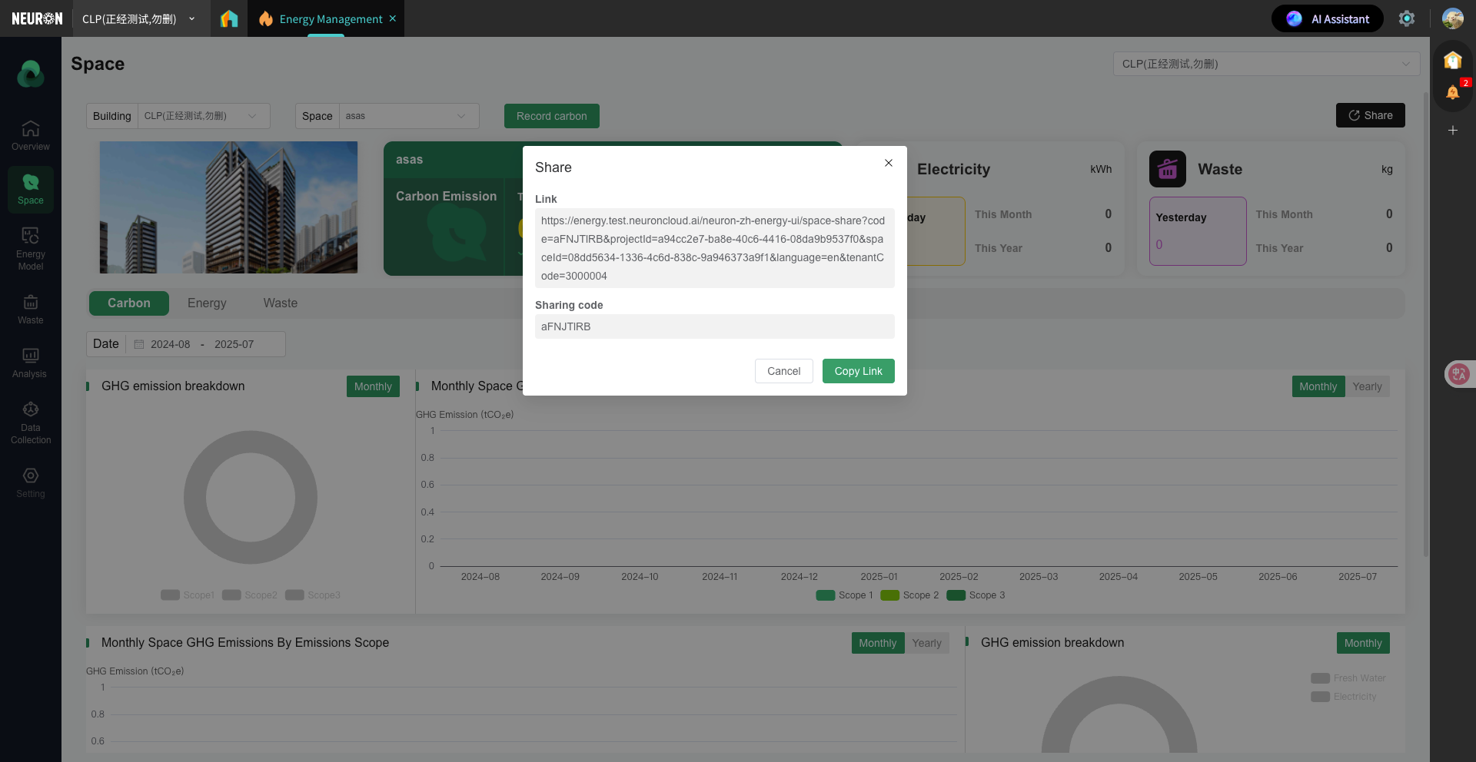Toggle Yearly view for Monthly Space chart
The image size is (1476, 762).
(x=1367, y=386)
